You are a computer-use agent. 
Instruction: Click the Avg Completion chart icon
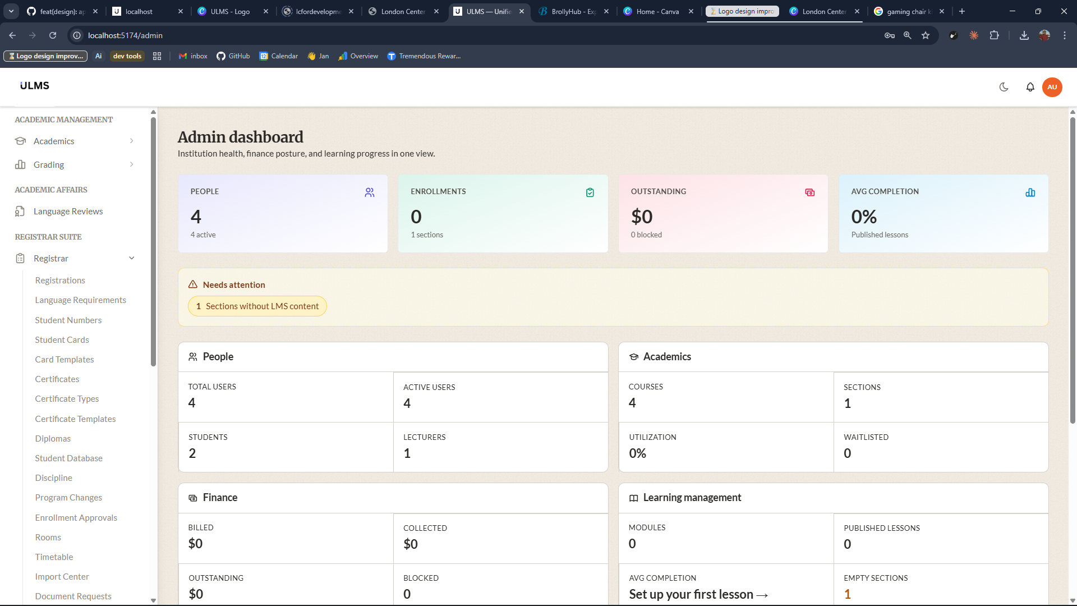click(1030, 192)
